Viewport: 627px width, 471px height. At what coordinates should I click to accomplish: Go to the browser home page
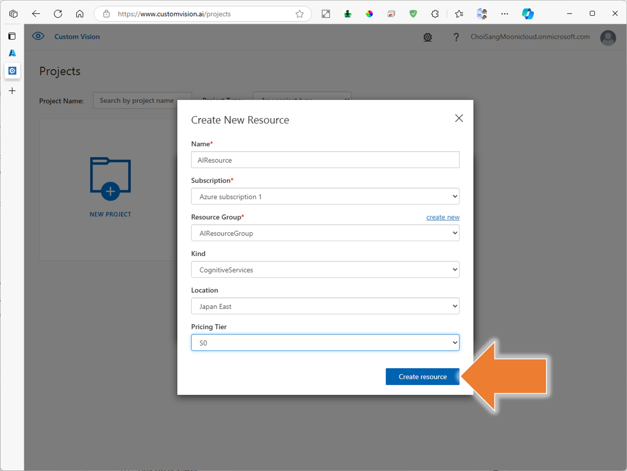pyautogui.click(x=80, y=14)
